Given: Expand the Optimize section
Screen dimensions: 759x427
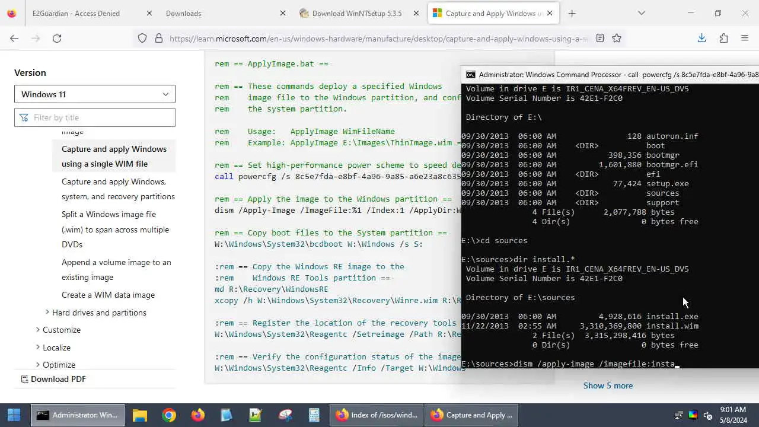Looking at the screenshot, I should pos(38,365).
